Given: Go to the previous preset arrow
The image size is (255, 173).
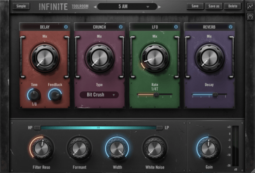Looking at the screenshot, I should pos(95,7).
